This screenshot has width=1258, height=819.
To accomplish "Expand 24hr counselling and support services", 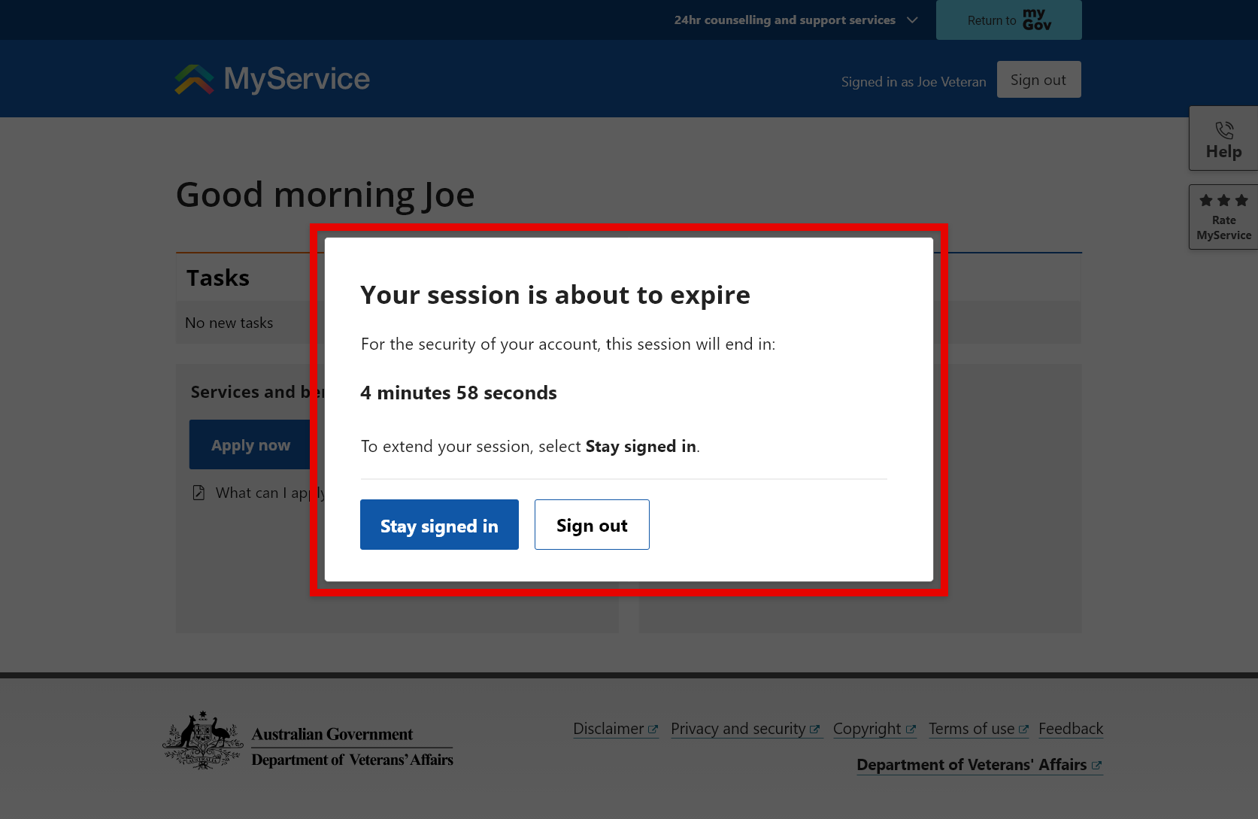I will pyautogui.click(x=796, y=20).
